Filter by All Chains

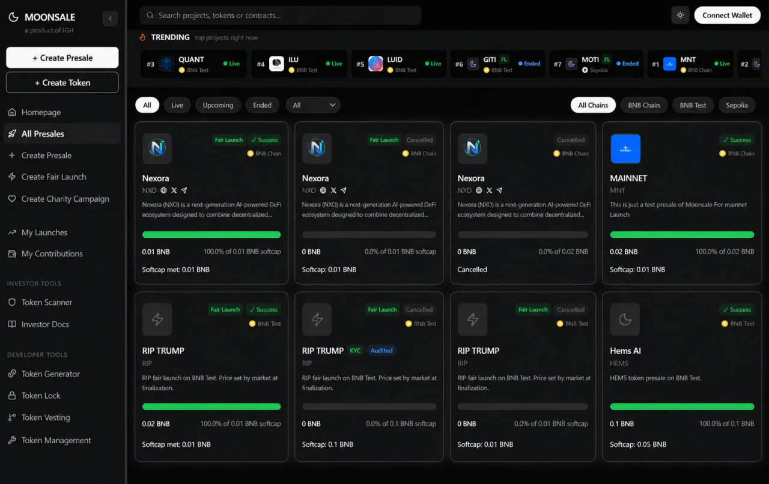coord(593,105)
